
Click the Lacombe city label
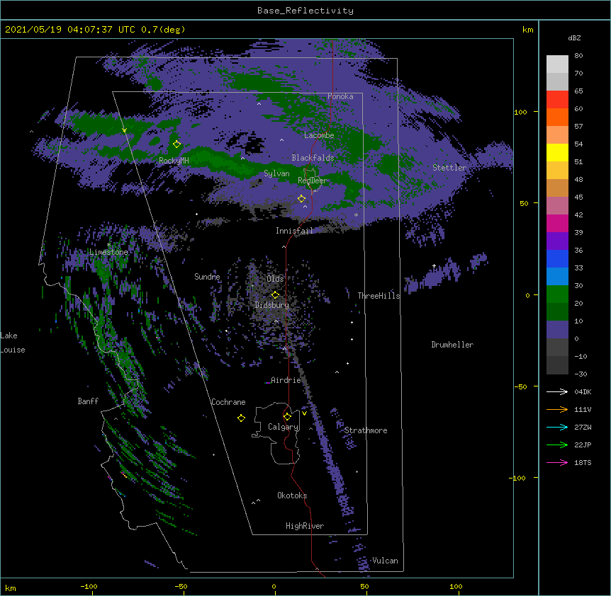[x=319, y=135]
